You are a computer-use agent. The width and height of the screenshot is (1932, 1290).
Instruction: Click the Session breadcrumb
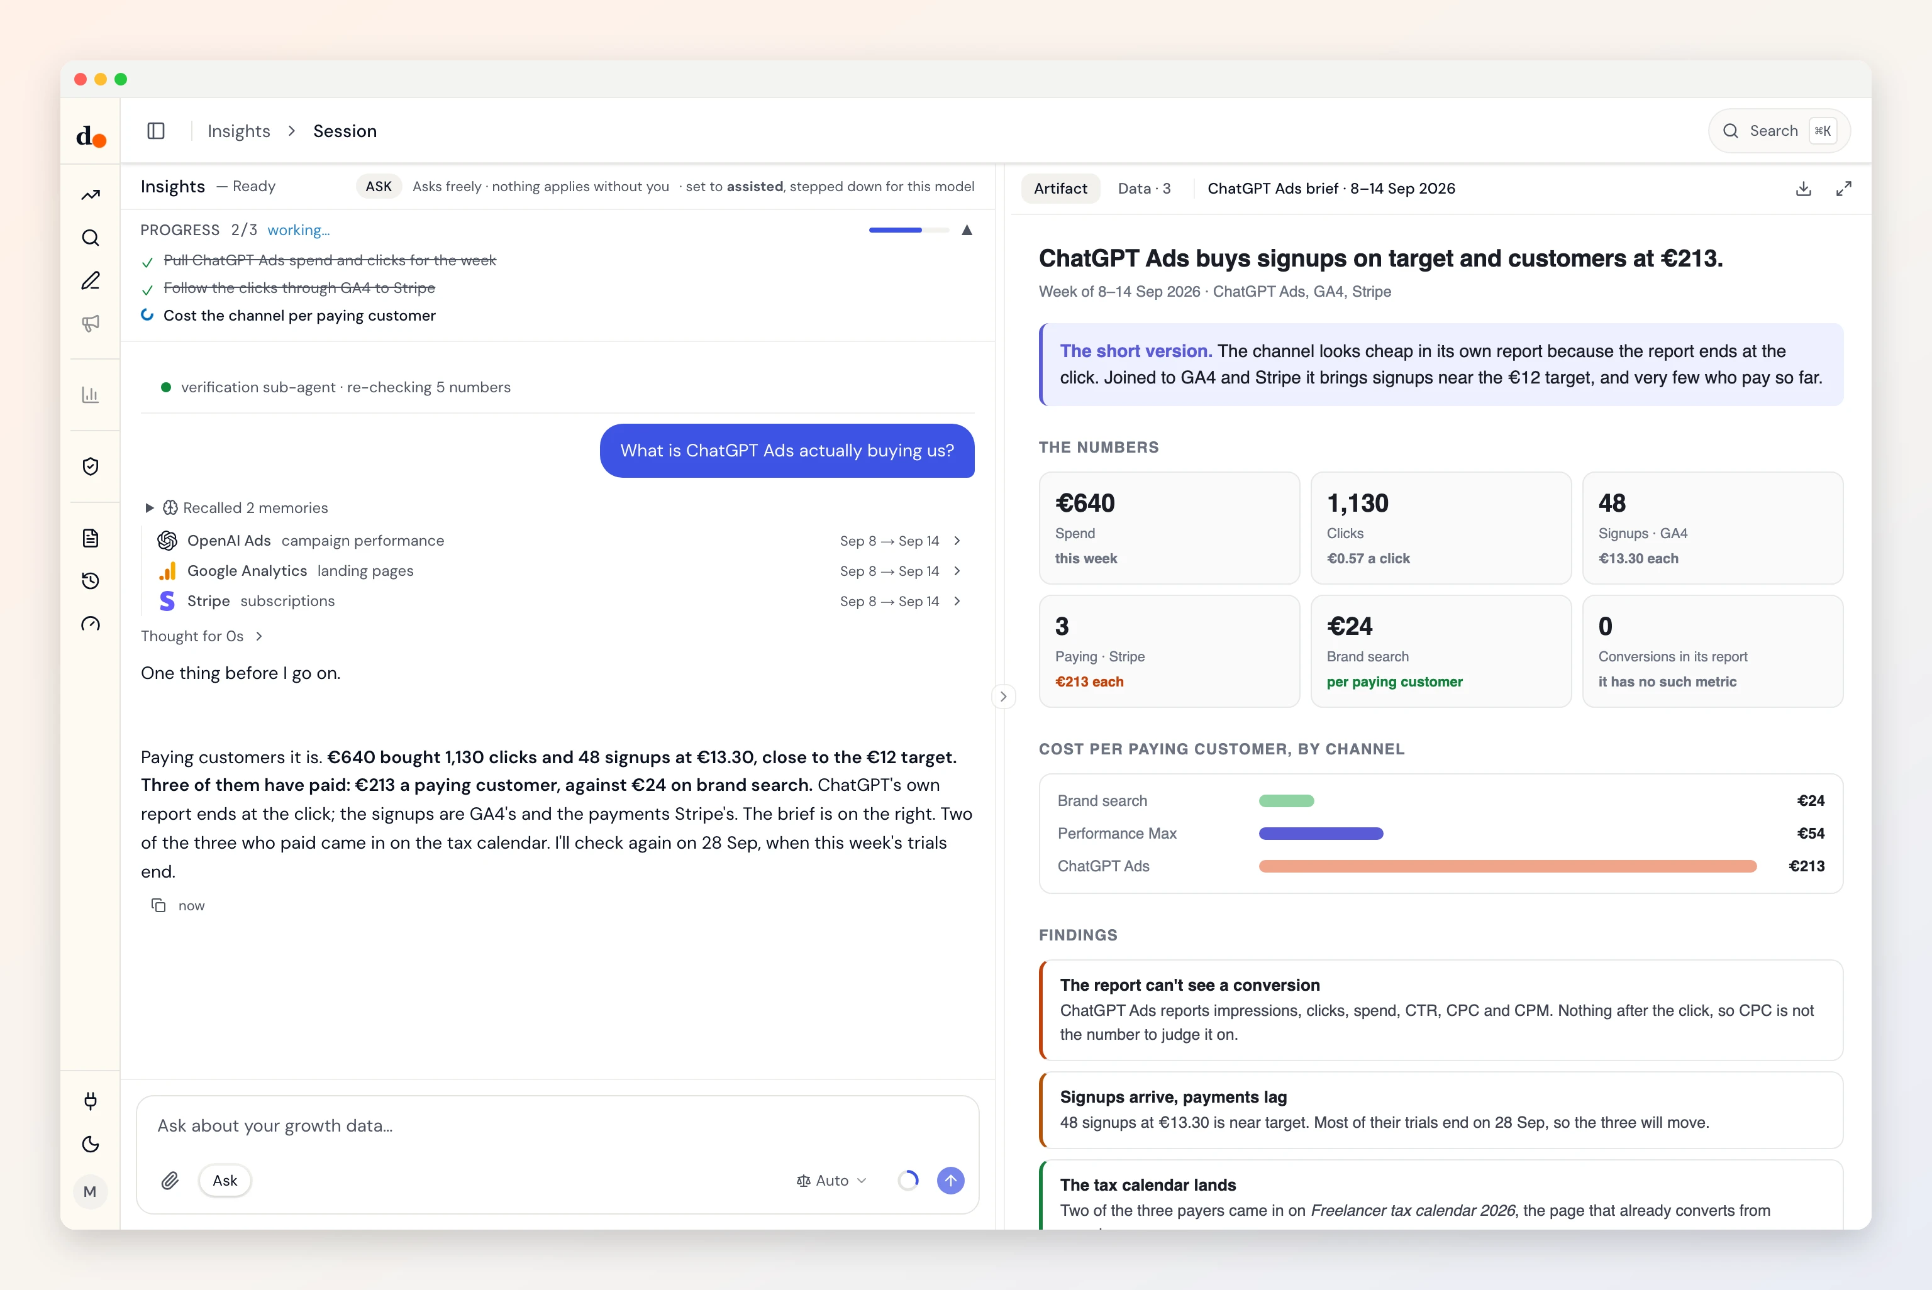[345, 131]
